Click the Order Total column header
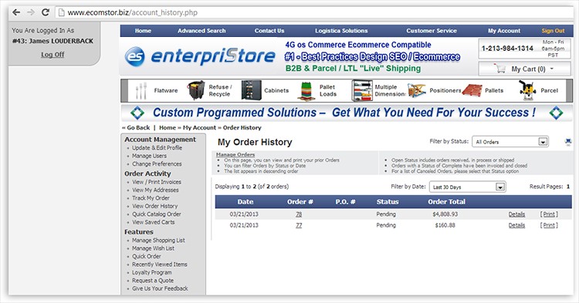The width and height of the screenshot is (579, 303). (446, 202)
